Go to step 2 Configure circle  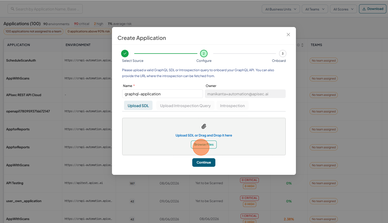[204, 54]
